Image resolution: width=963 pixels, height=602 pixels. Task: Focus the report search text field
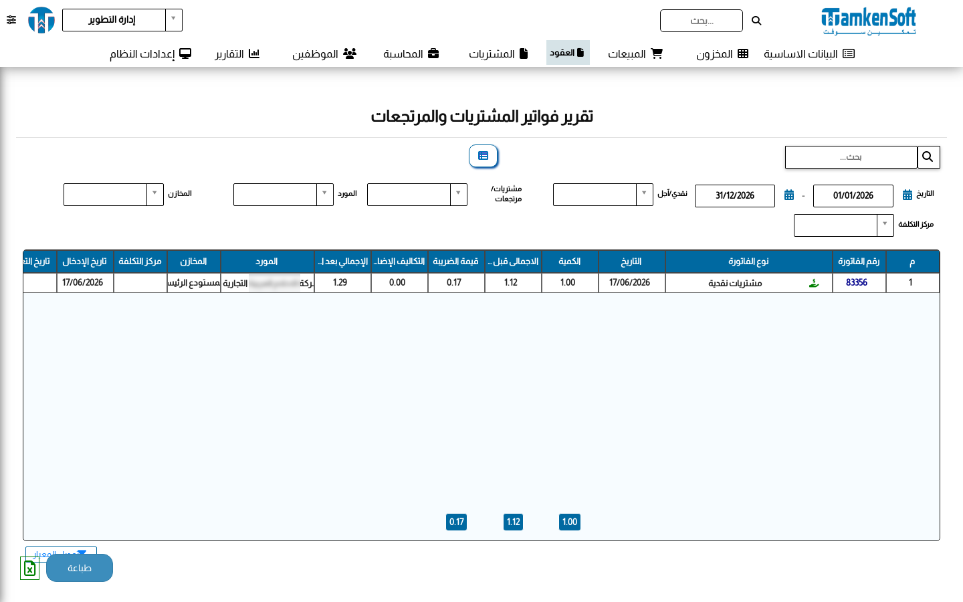tap(851, 157)
